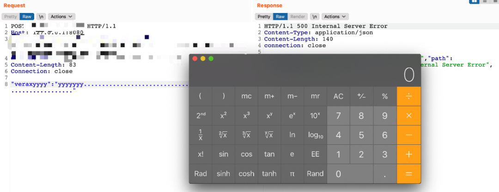Click the number 3 key
The image size is (499, 192).
(x=385, y=155)
